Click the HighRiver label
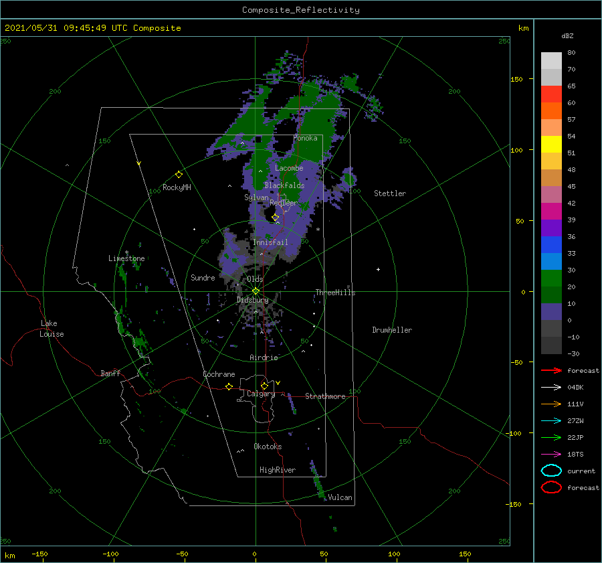Image resolution: width=602 pixels, height=563 pixels. click(278, 470)
